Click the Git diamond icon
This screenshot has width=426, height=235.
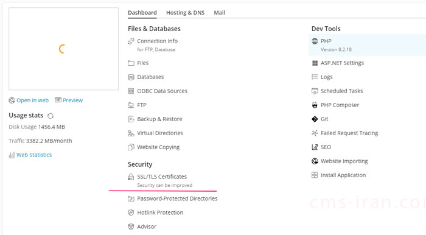(x=315, y=119)
